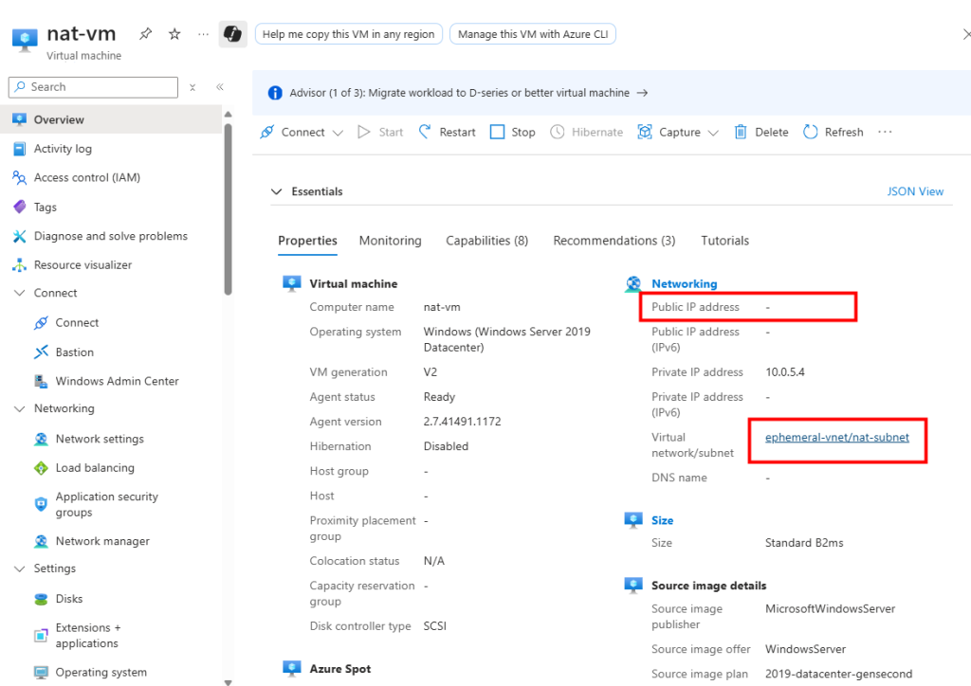Screen dimensions: 971x686
Task: Click the Network settings icon
Action: (42, 439)
